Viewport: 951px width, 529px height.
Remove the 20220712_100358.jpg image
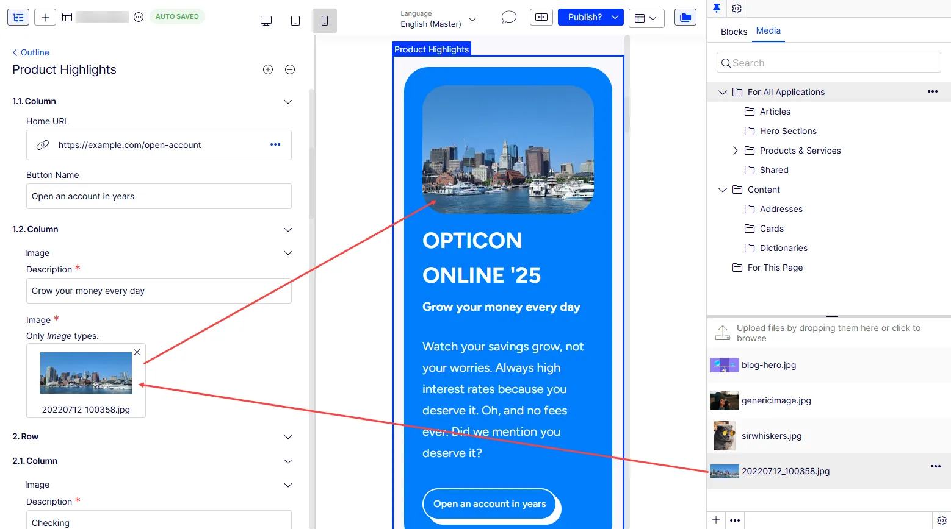point(137,352)
